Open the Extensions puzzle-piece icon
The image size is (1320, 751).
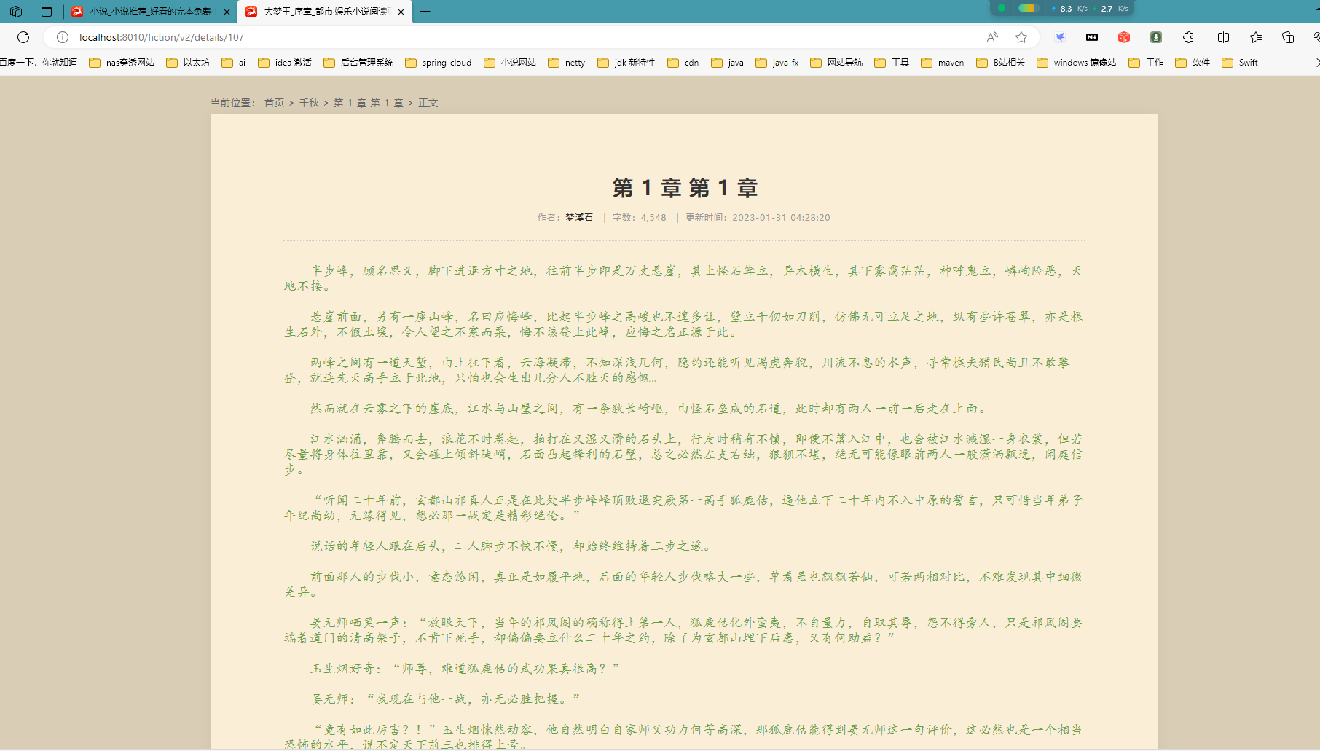[1188, 37]
